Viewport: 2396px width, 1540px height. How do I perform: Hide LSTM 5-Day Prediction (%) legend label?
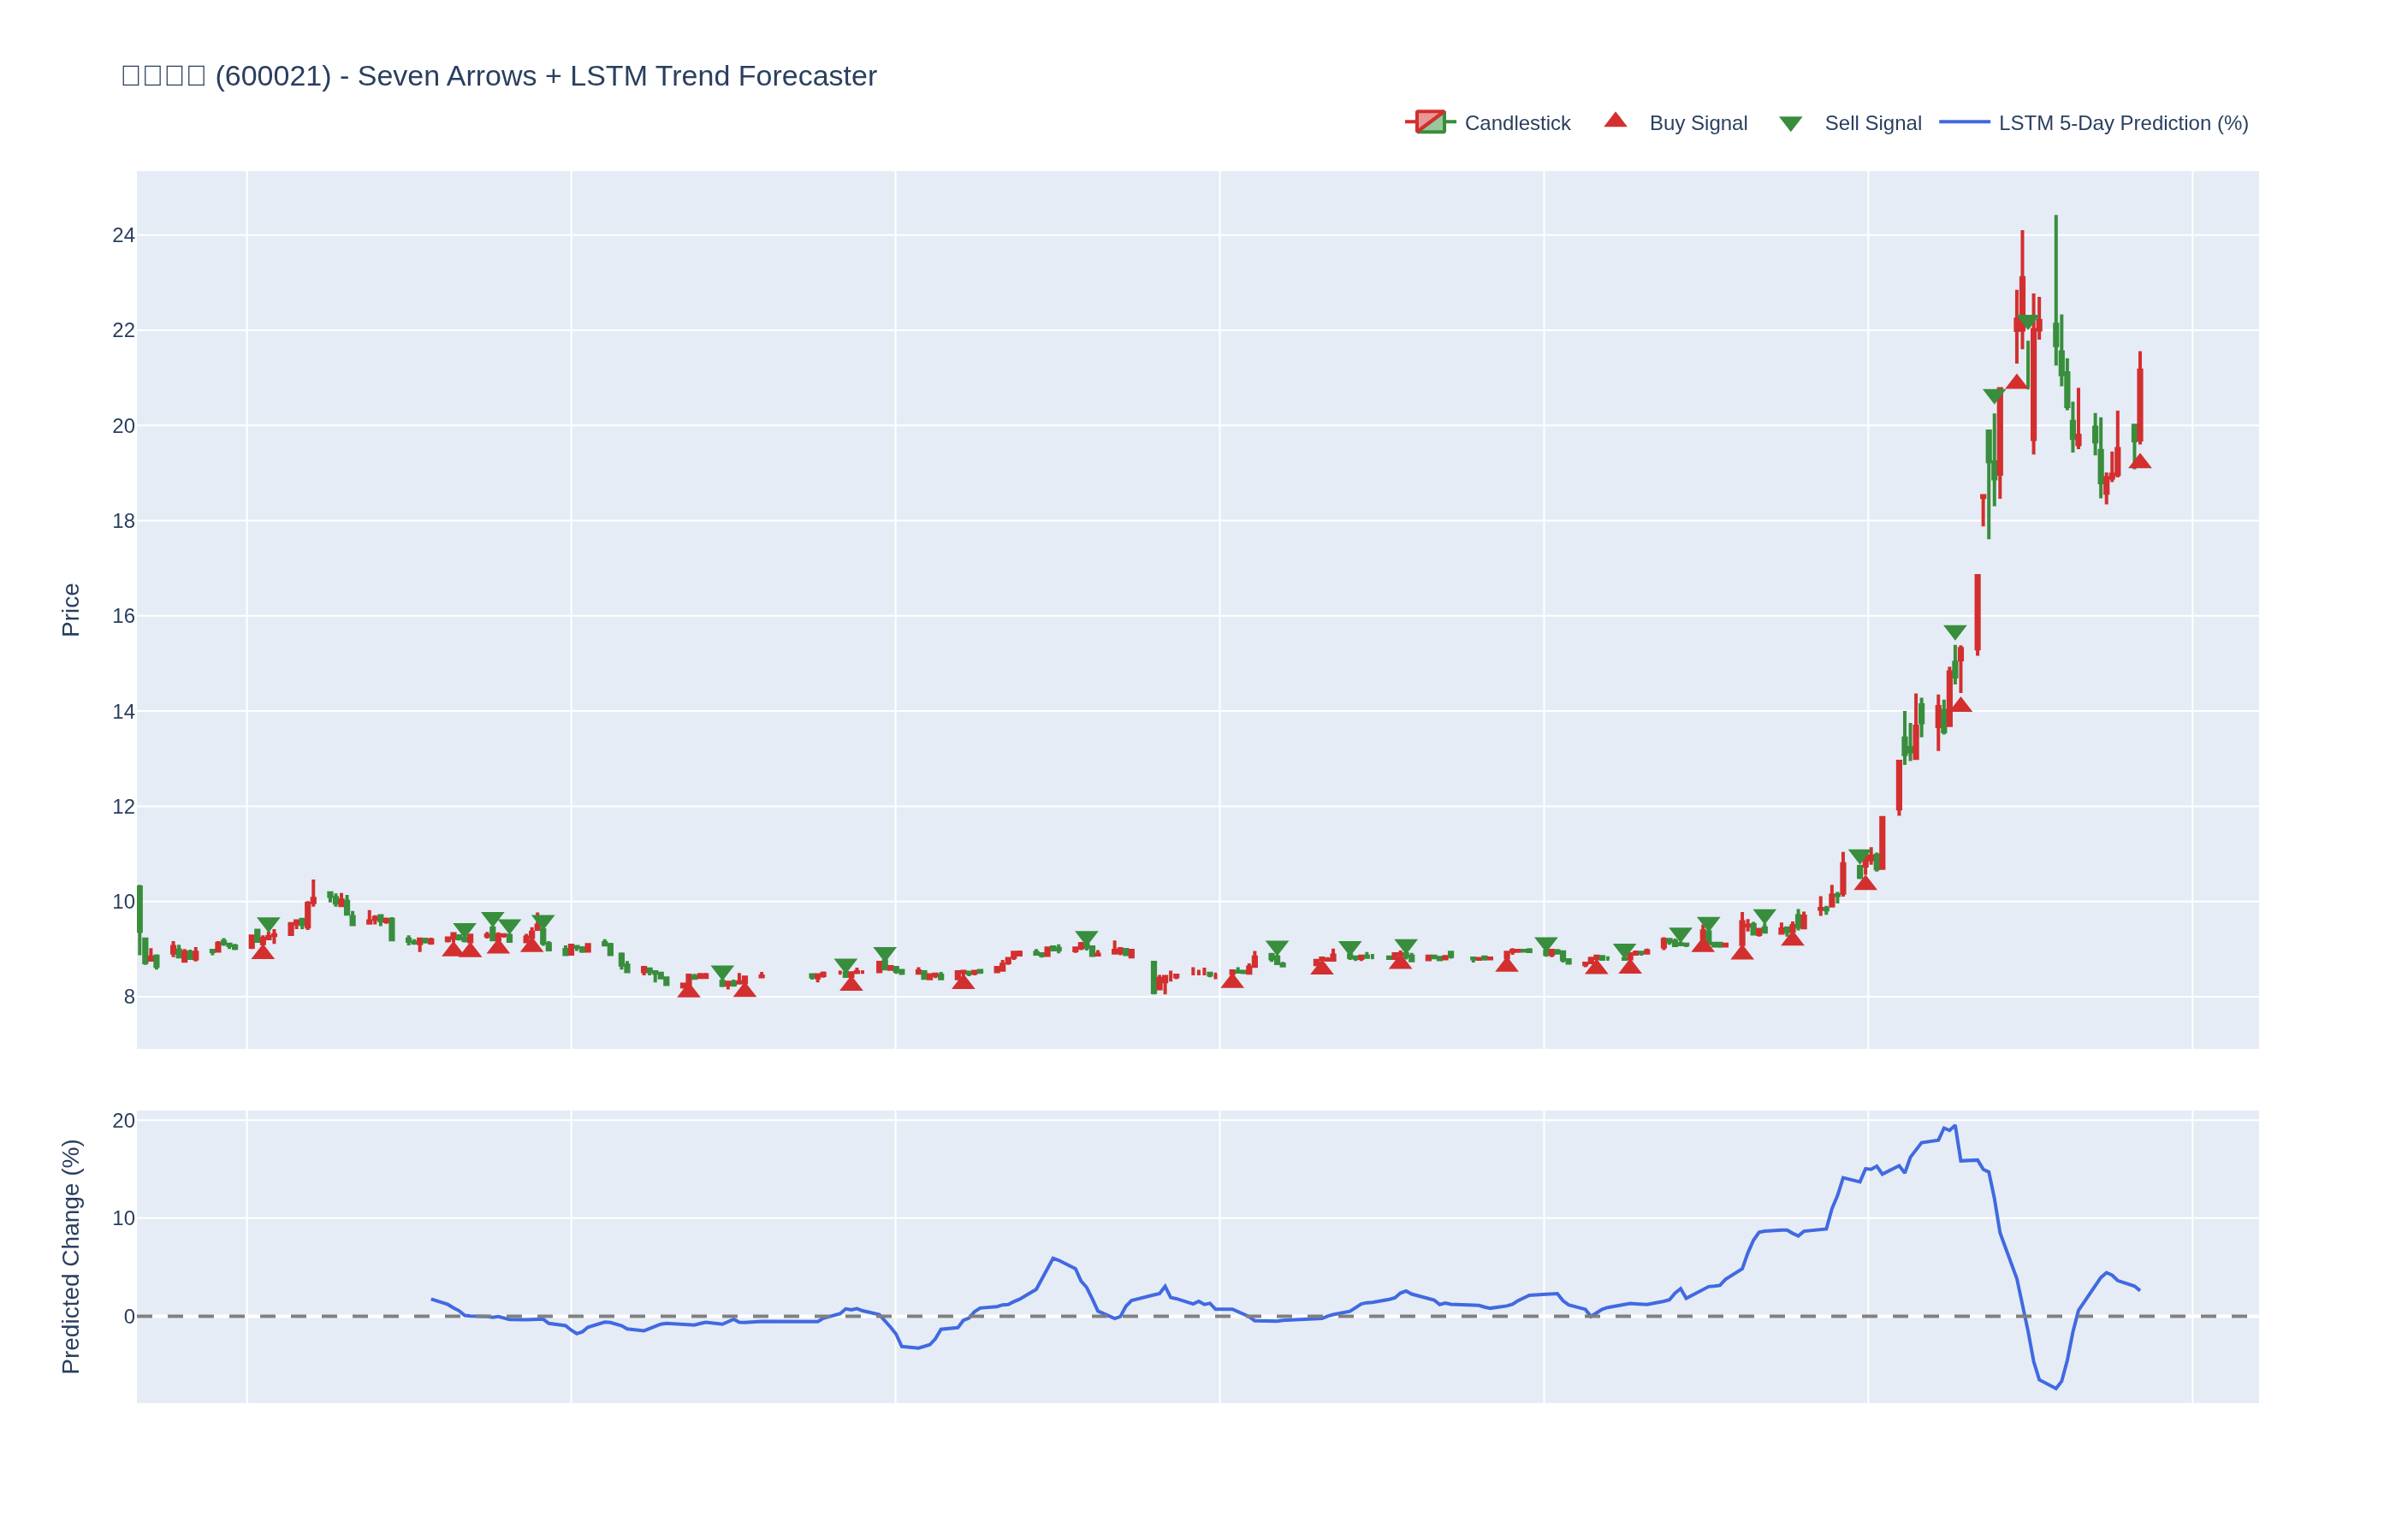2122,123
